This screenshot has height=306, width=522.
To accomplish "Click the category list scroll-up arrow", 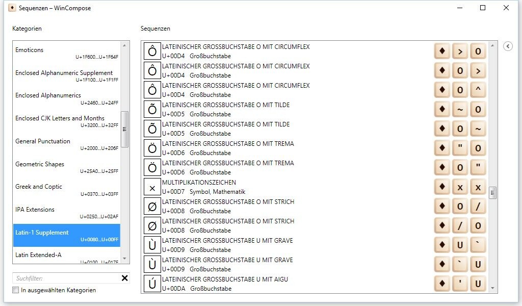I will [x=124, y=45].
